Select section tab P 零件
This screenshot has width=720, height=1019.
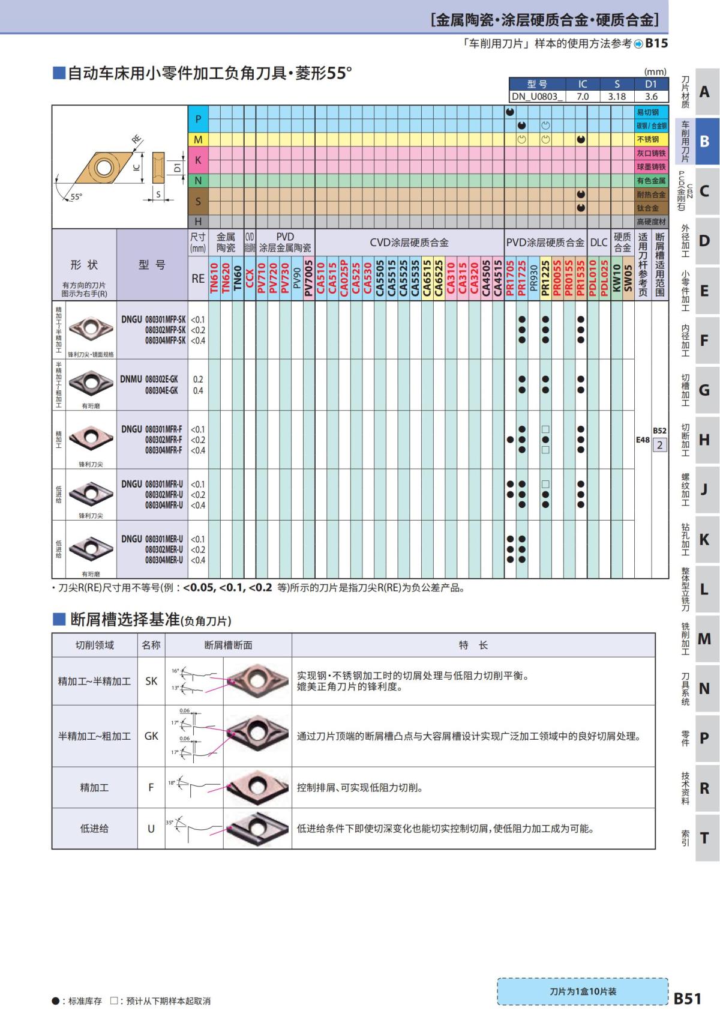point(698,738)
